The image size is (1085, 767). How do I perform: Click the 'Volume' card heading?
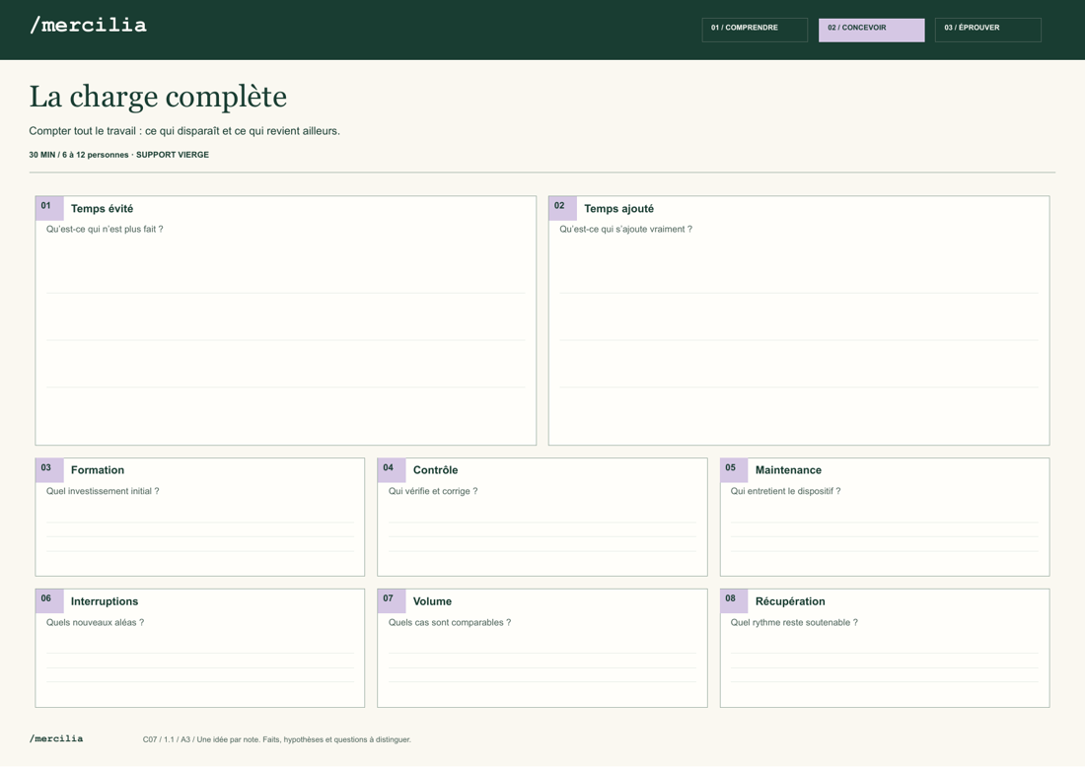tap(432, 601)
